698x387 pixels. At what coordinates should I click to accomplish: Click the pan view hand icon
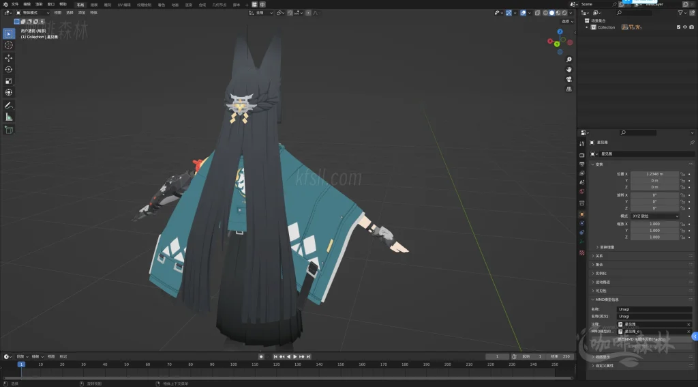coord(569,69)
